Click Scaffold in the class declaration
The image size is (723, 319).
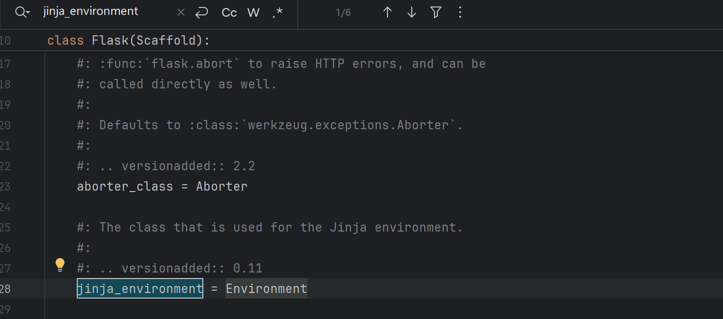(166, 40)
